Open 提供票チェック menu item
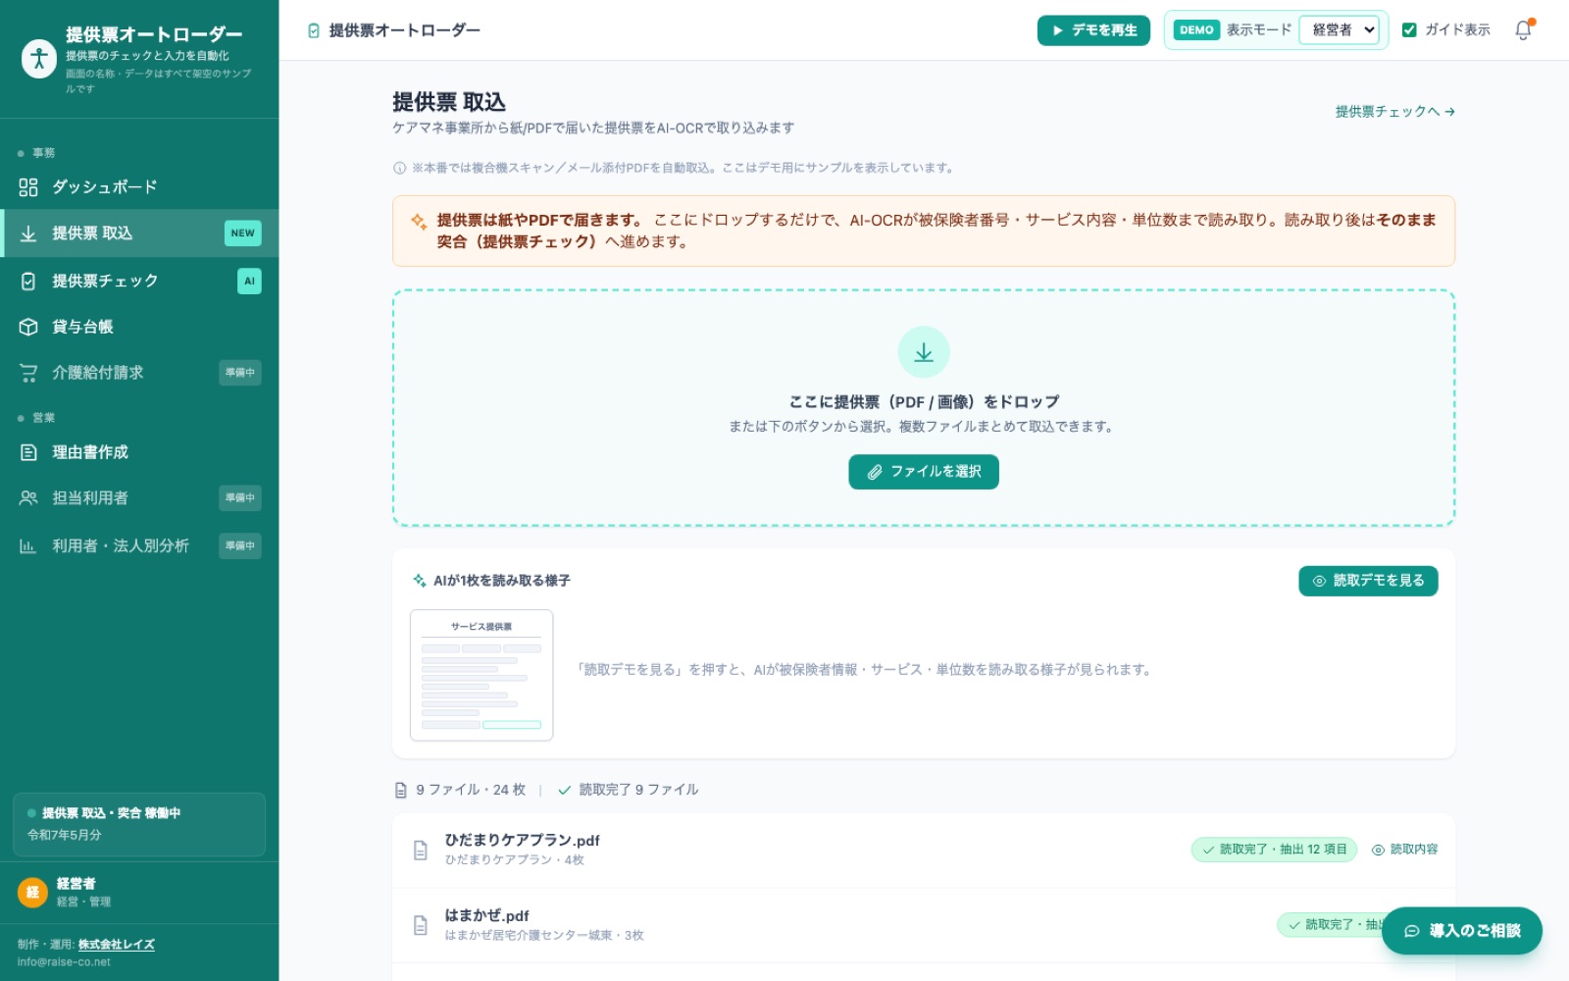The height and width of the screenshot is (981, 1569). point(139,281)
